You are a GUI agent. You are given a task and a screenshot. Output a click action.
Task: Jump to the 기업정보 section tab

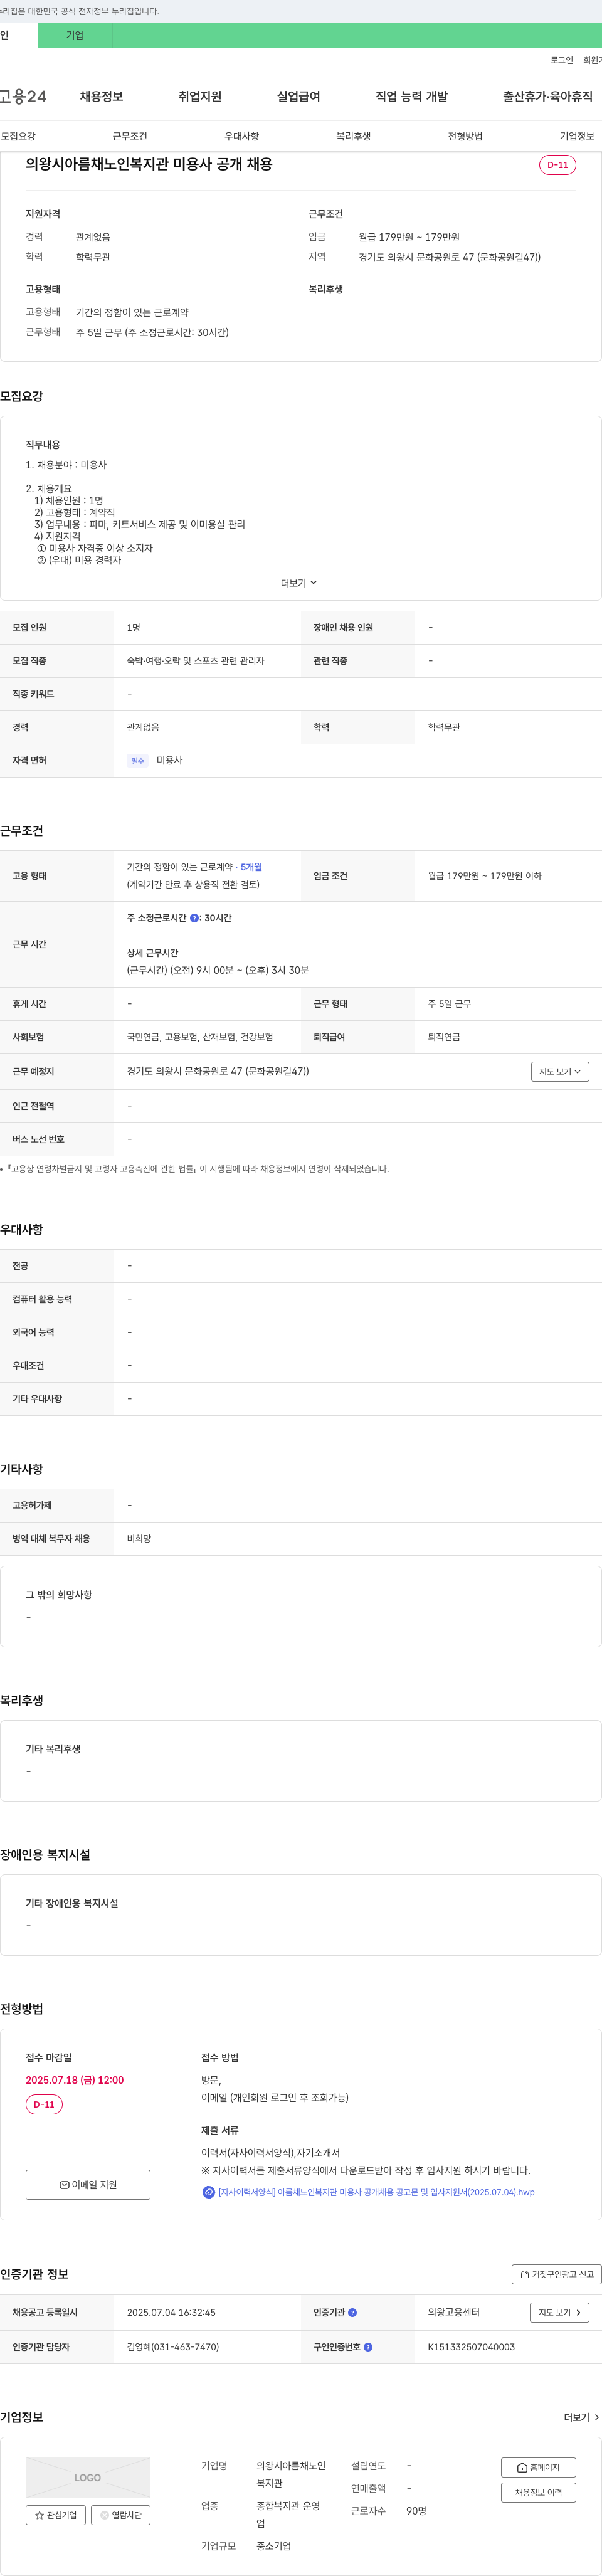[x=577, y=136]
